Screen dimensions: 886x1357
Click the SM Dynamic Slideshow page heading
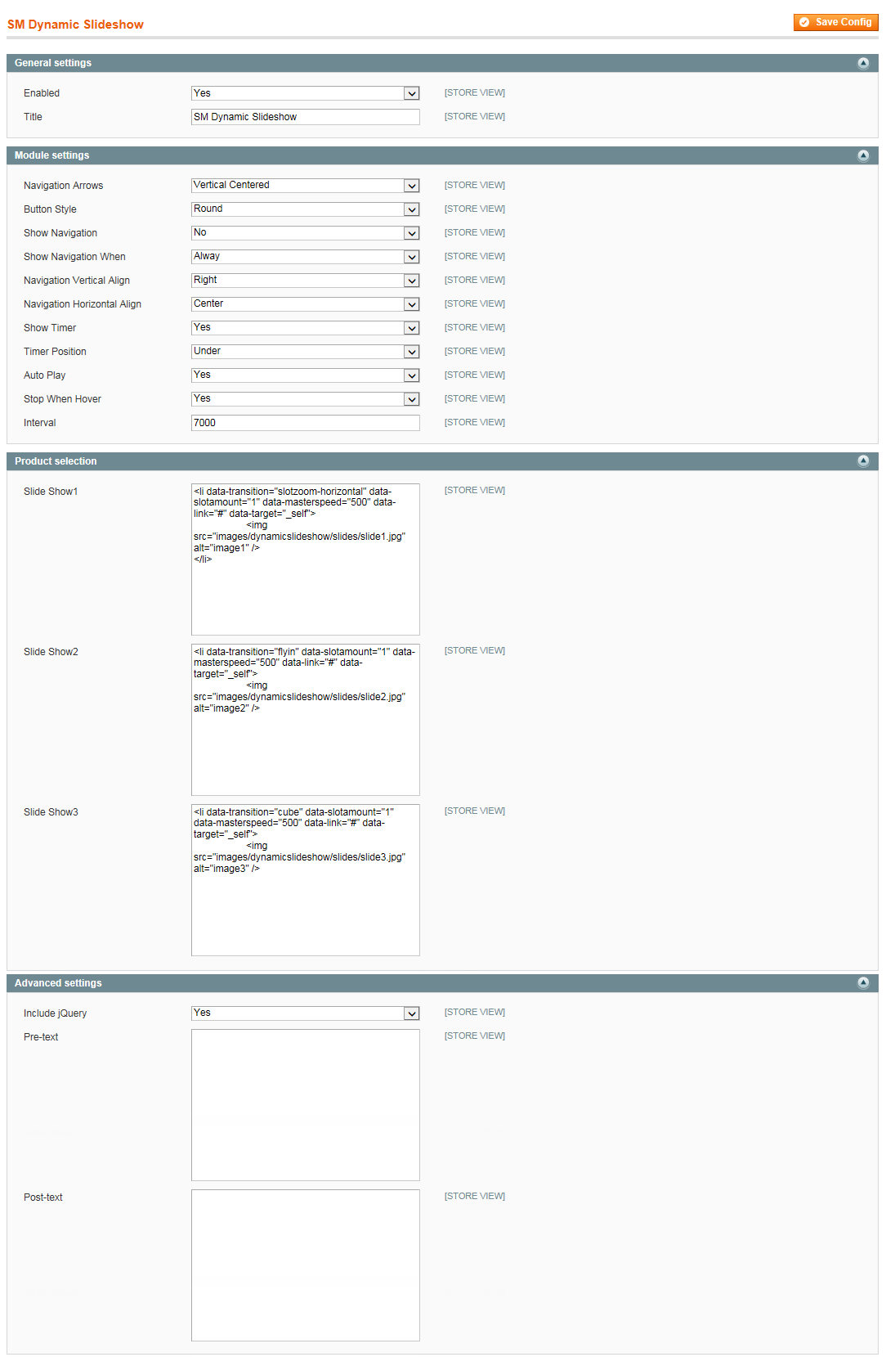pos(75,25)
